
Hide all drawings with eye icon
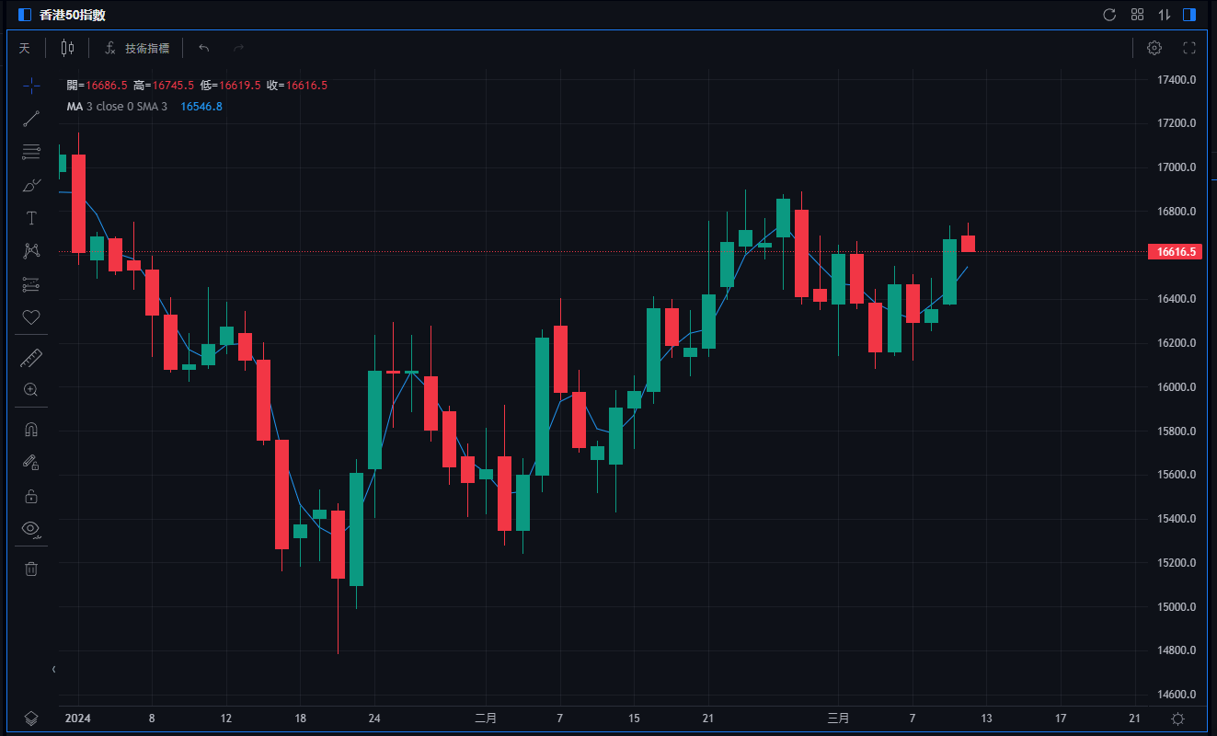31,529
